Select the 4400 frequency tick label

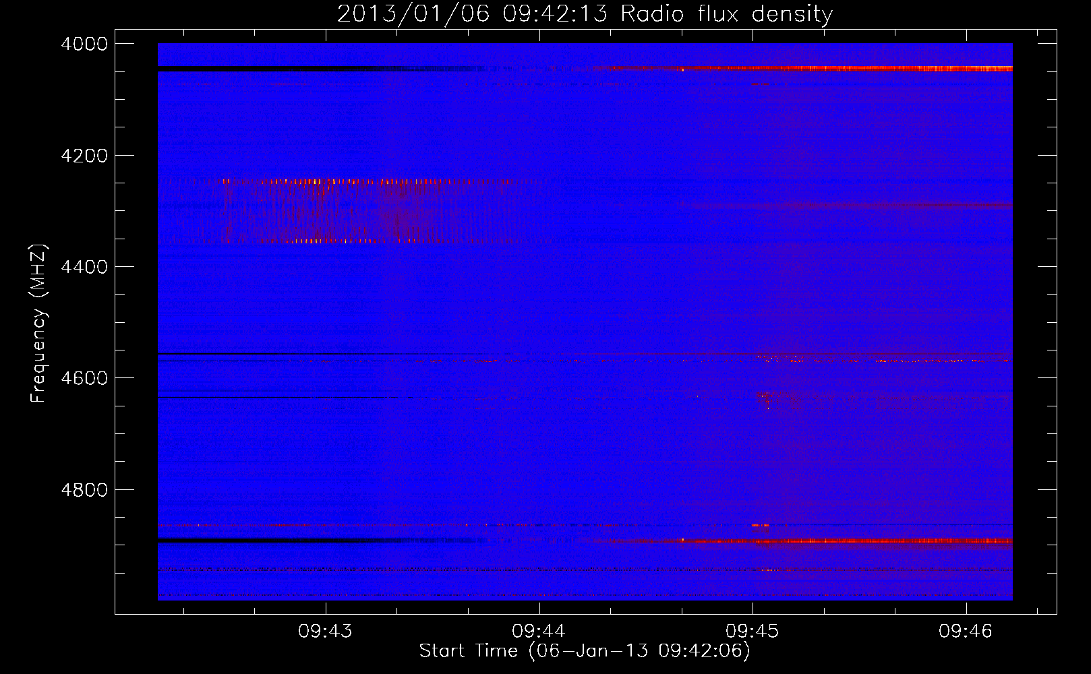pos(84,267)
